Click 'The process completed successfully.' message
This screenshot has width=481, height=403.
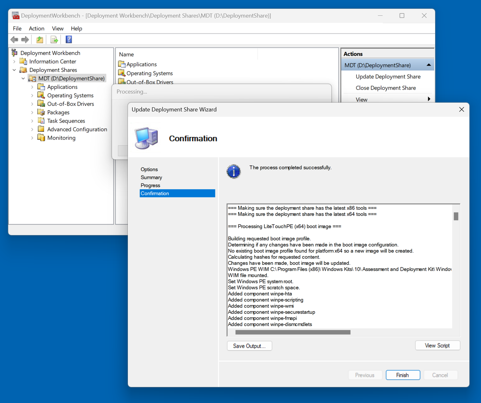(x=290, y=168)
